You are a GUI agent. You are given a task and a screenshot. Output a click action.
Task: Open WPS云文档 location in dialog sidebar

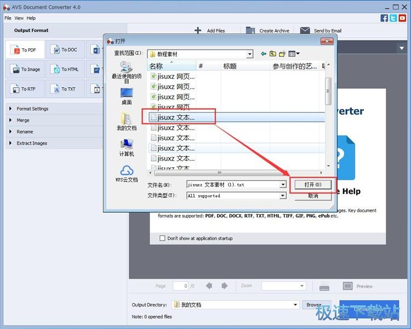point(127,173)
